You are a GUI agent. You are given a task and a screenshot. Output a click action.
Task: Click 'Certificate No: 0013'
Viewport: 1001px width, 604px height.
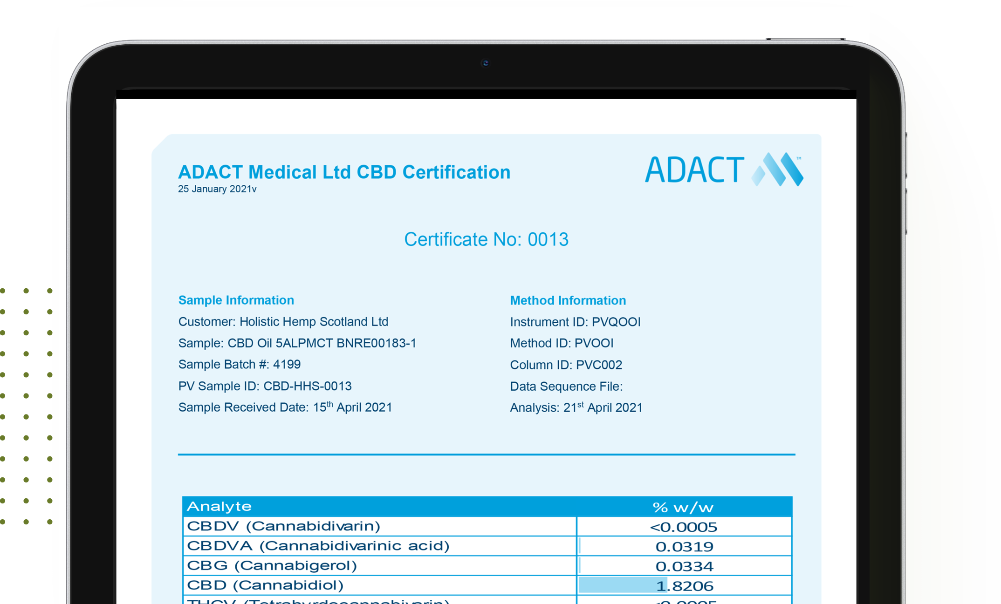[486, 239]
